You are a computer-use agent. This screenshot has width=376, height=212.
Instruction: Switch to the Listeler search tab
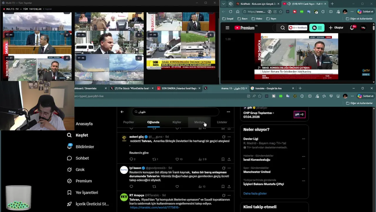(x=222, y=122)
